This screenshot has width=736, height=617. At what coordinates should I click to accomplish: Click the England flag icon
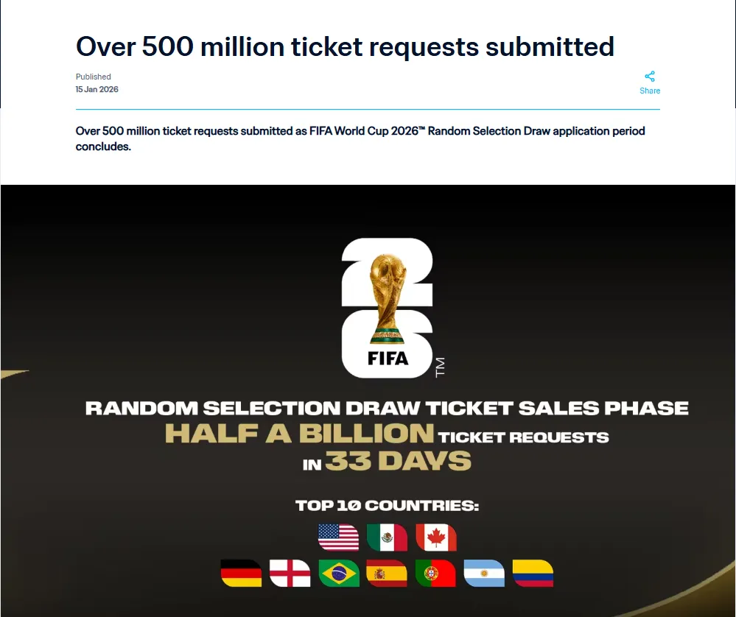[x=290, y=573]
